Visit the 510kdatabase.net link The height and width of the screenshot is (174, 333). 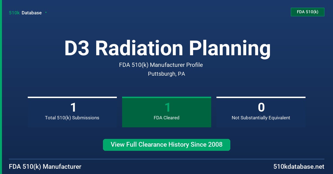coord(299,167)
